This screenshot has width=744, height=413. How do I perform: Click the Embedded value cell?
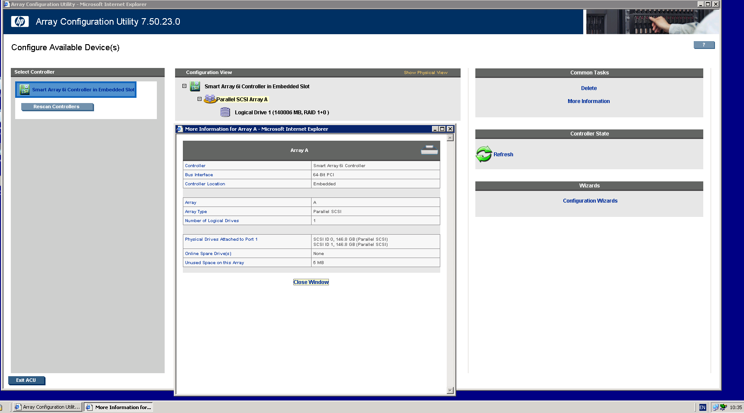[376, 184]
